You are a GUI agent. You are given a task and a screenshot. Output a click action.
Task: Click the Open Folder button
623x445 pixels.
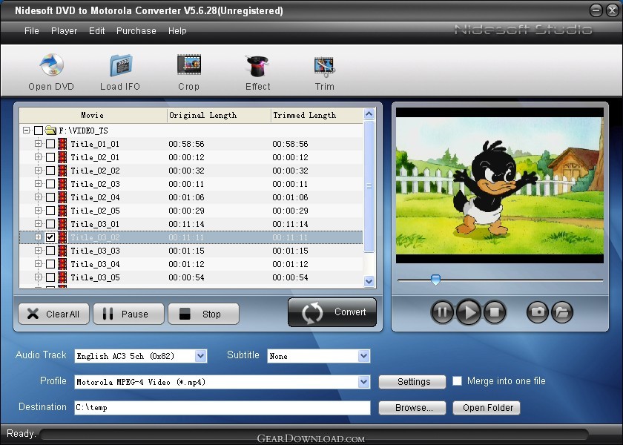point(487,408)
